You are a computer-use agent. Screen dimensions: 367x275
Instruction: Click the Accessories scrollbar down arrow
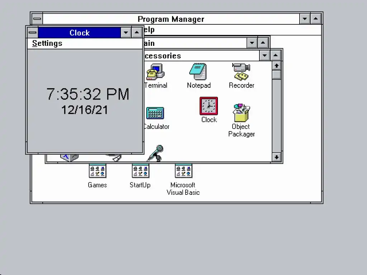[x=277, y=157]
